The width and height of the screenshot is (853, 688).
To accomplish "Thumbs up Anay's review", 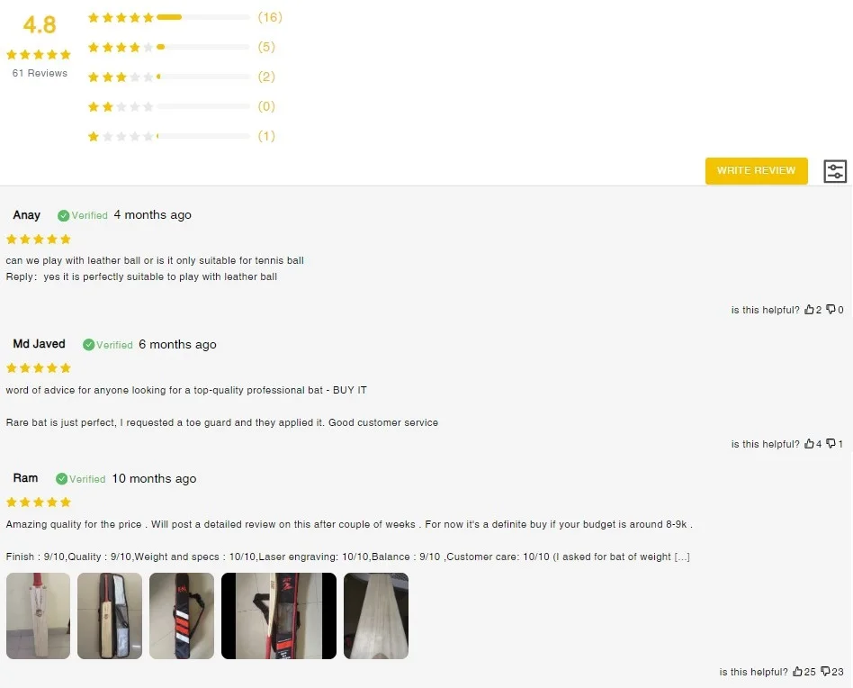I will (x=809, y=310).
